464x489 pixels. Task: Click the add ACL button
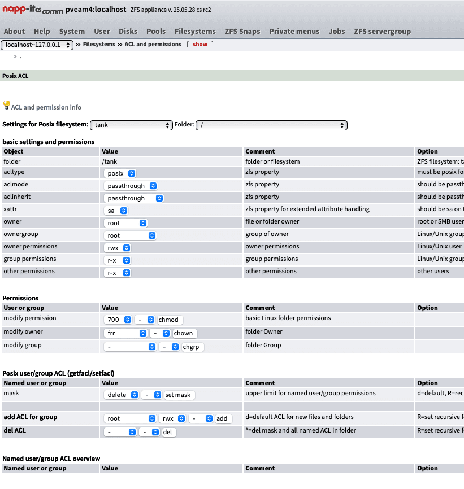pyautogui.click(x=222, y=418)
